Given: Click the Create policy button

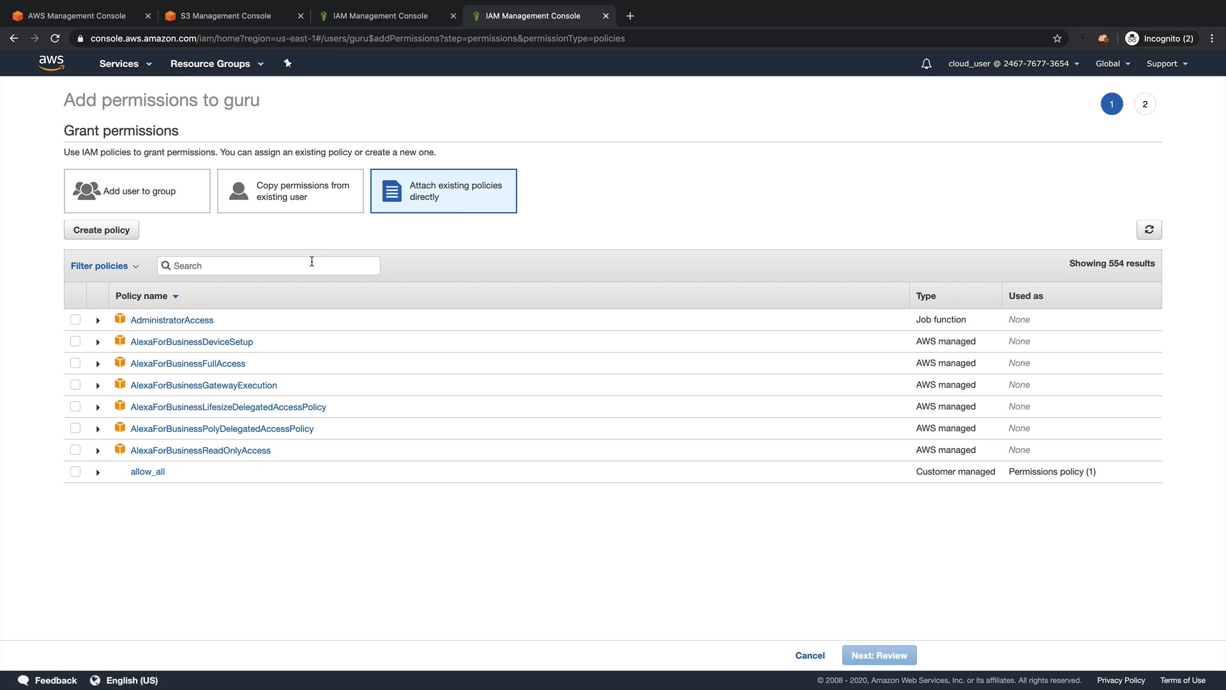Looking at the screenshot, I should [x=102, y=230].
